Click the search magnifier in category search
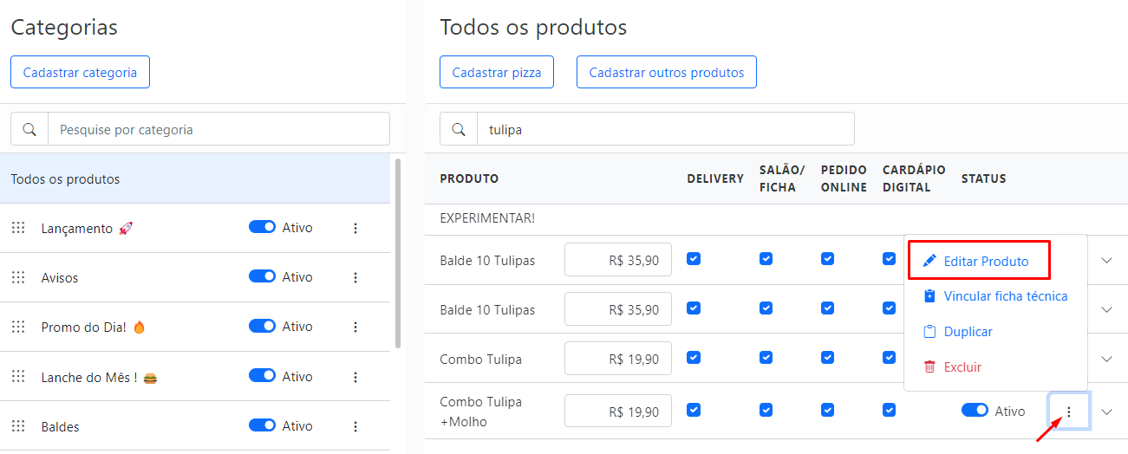The image size is (1128, 454). (x=29, y=129)
